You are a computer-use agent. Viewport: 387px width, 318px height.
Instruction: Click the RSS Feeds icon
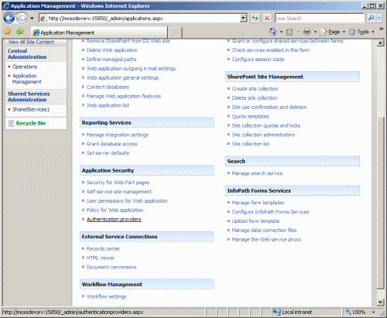tap(289, 32)
